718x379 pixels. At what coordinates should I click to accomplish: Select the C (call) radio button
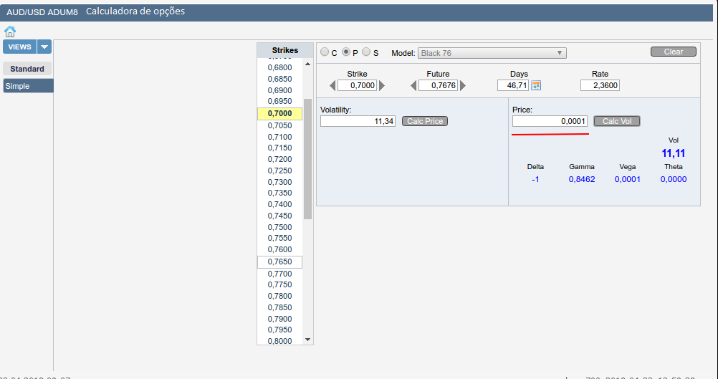pyautogui.click(x=325, y=52)
